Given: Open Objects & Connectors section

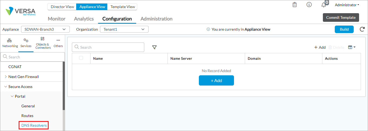Looking at the screenshot, I should point(43,43).
